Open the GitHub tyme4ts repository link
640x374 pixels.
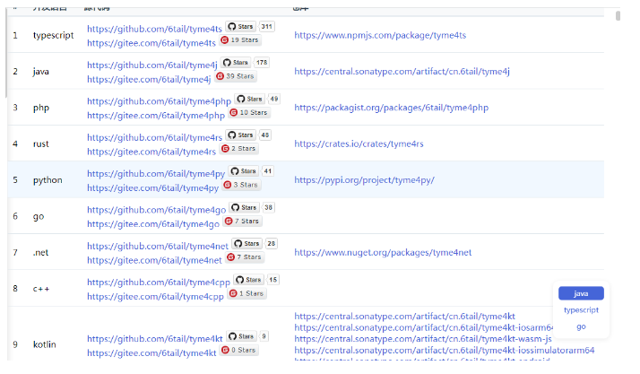point(154,29)
